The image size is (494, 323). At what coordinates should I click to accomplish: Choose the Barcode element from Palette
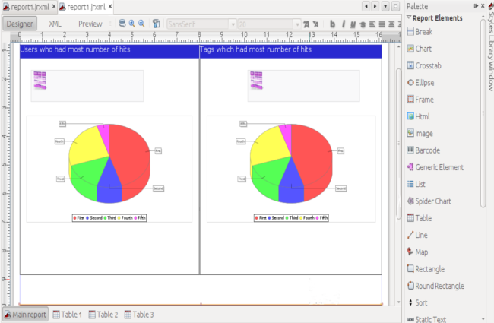click(427, 150)
